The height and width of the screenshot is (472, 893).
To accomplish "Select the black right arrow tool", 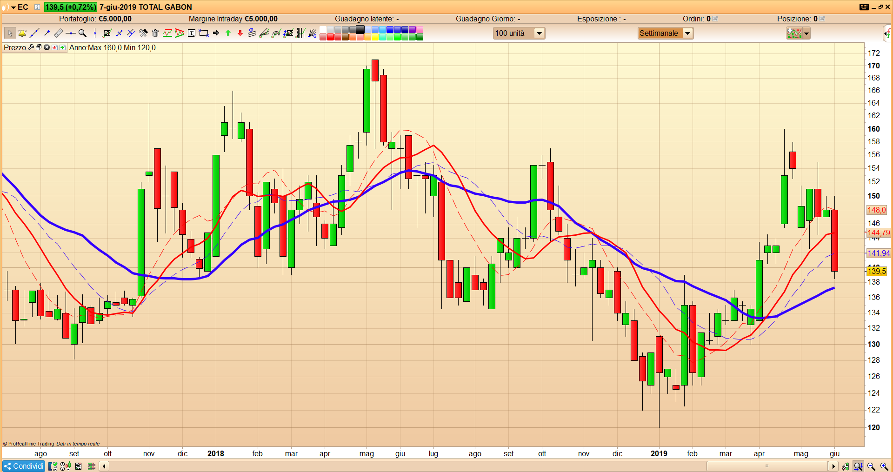I will tap(216, 33).
